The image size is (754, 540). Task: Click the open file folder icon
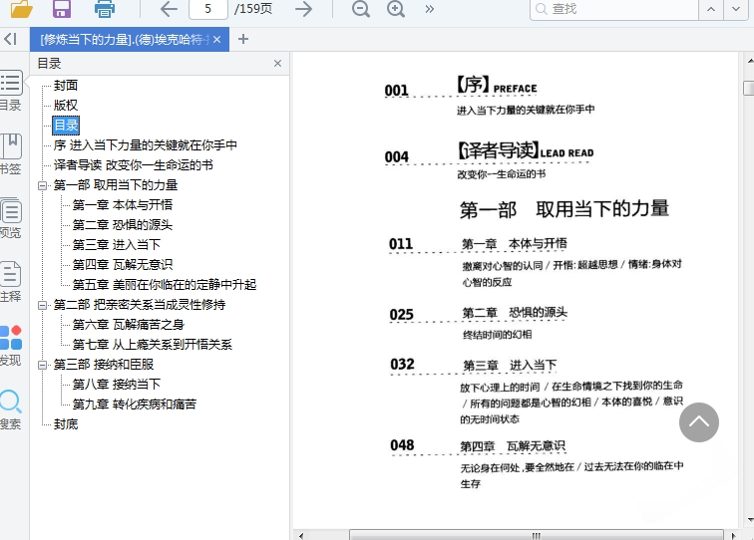pyautogui.click(x=20, y=9)
